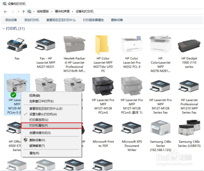Viewport: 204px width, 171px height.
Task: Open recent locations dropdown arrow
Action: click(x=18, y=12)
